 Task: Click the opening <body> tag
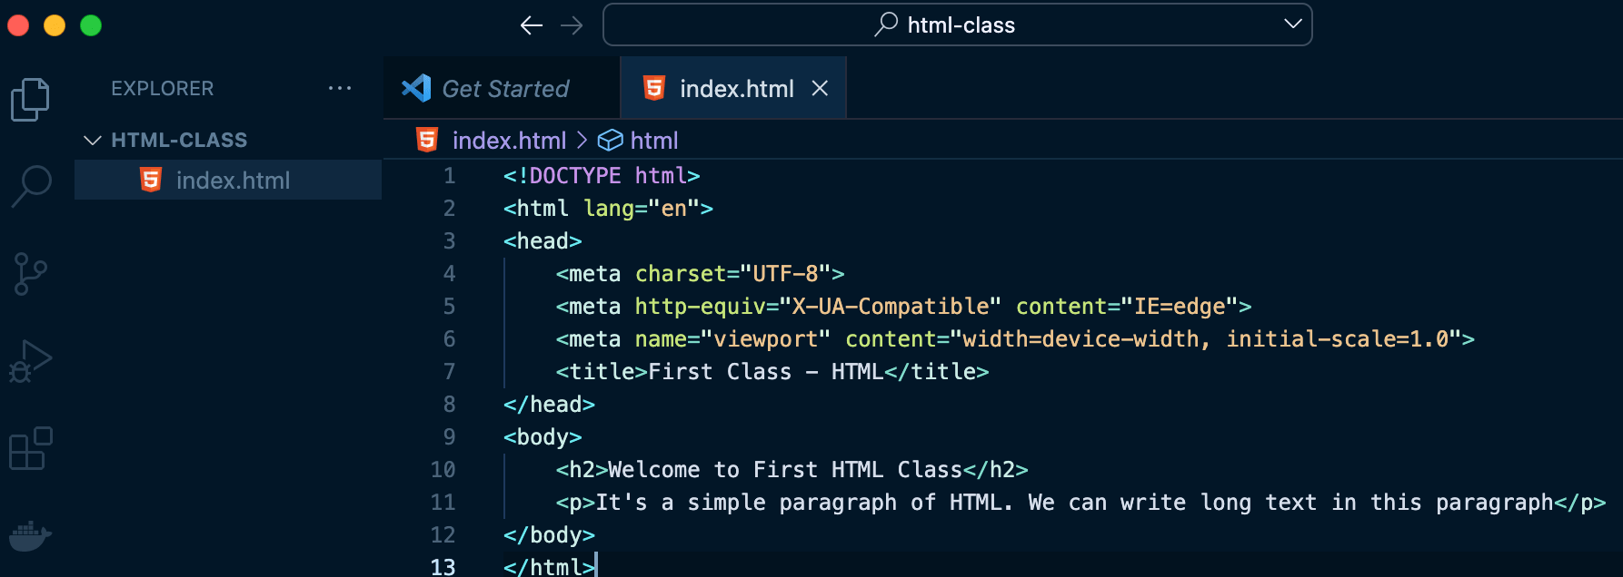pyautogui.click(x=543, y=436)
